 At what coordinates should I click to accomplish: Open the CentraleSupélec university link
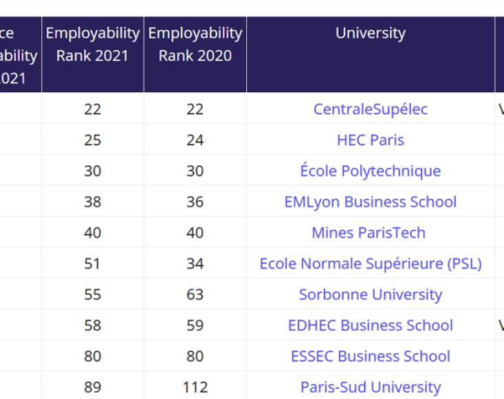371,109
